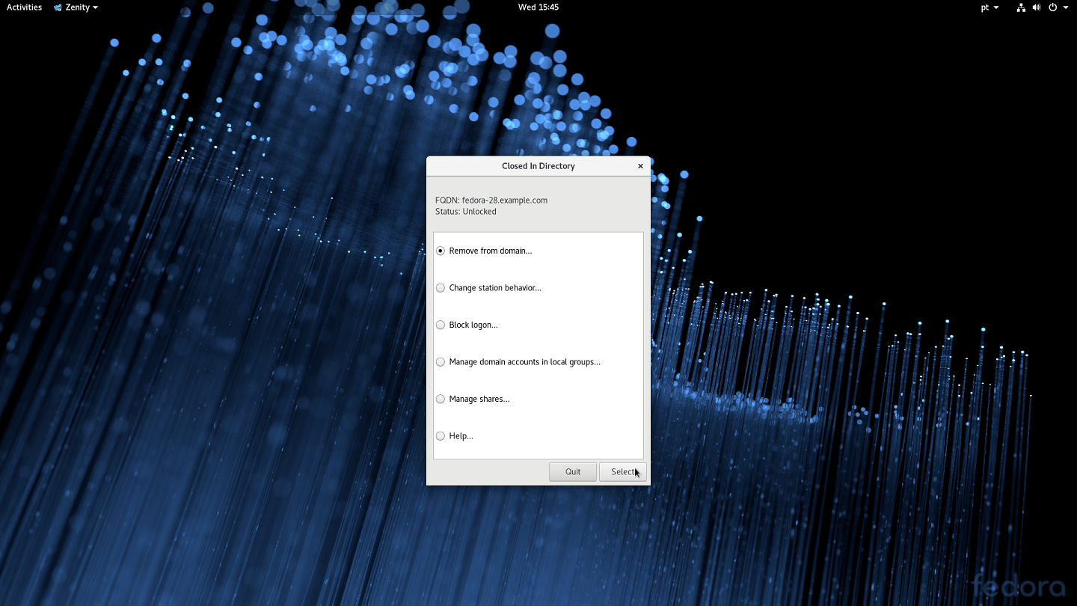Click the 'Closed In Directory' title bar
The width and height of the screenshot is (1077, 606).
(x=538, y=166)
